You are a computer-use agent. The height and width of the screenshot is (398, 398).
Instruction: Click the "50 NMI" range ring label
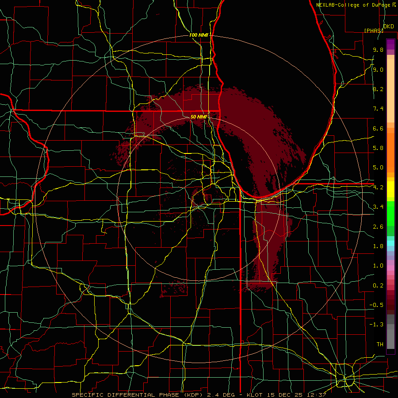click(x=199, y=117)
